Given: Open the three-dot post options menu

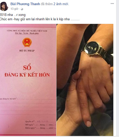Looking at the screenshot, I should click(x=112, y=4).
